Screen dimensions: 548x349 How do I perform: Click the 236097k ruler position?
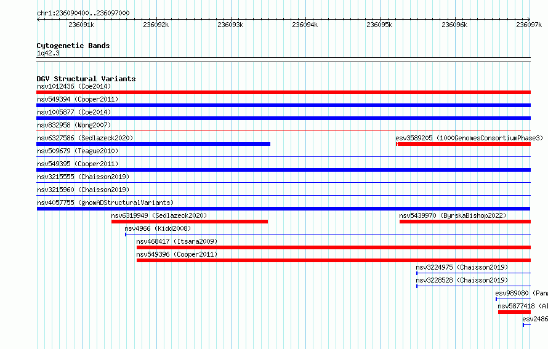pos(529,25)
